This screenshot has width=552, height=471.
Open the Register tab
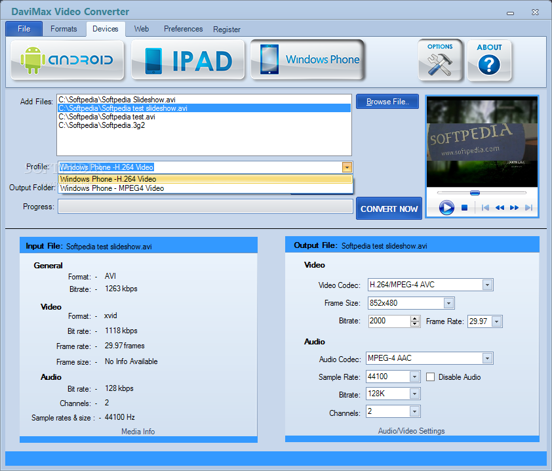point(227,30)
